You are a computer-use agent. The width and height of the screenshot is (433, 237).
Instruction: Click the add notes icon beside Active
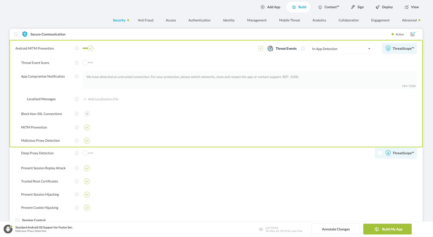tap(413, 34)
